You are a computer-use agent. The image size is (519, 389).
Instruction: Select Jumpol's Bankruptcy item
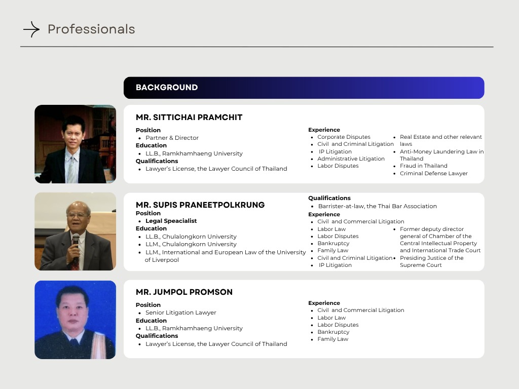333,332
